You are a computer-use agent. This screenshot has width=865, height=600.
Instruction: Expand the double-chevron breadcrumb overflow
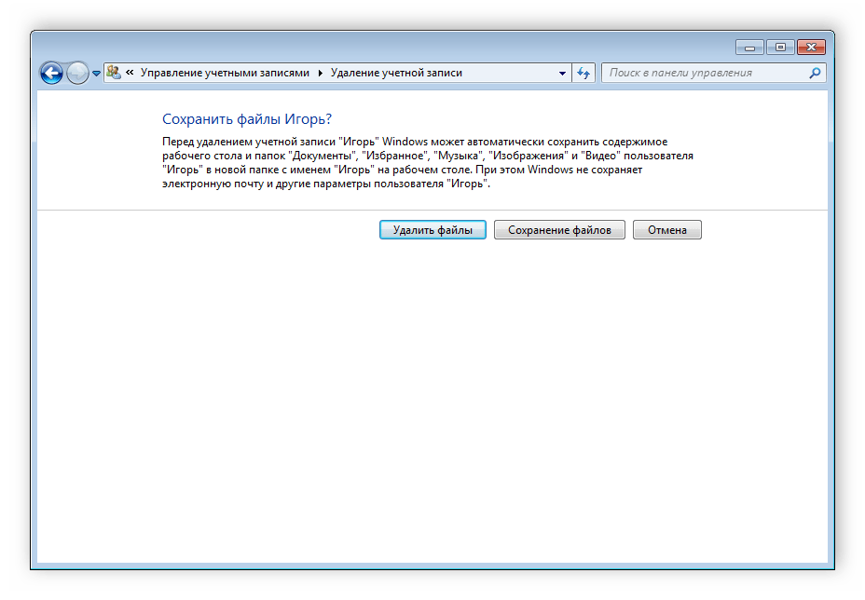pyautogui.click(x=130, y=73)
